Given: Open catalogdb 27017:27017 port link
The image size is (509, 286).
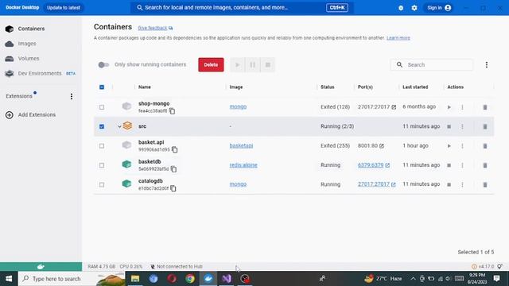Looking at the screenshot, I should tap(374, 184).
